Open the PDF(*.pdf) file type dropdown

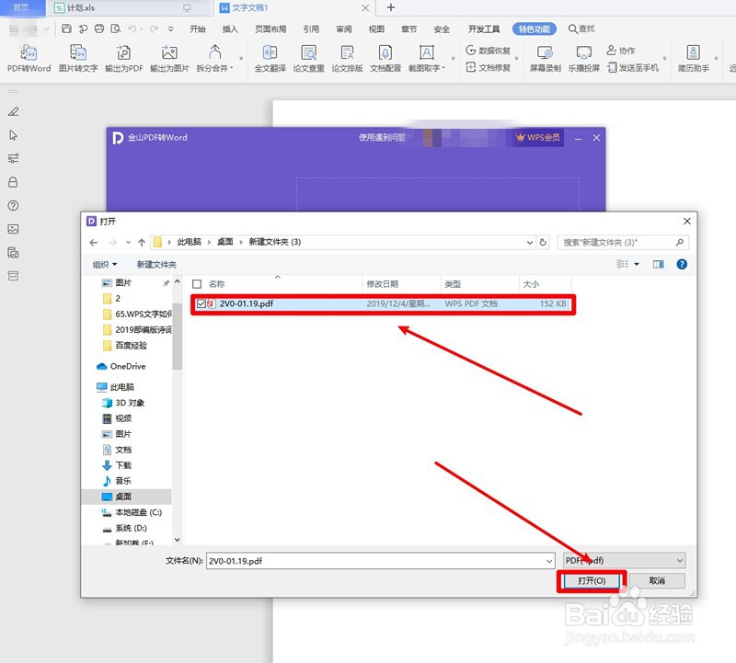[624, 560]
